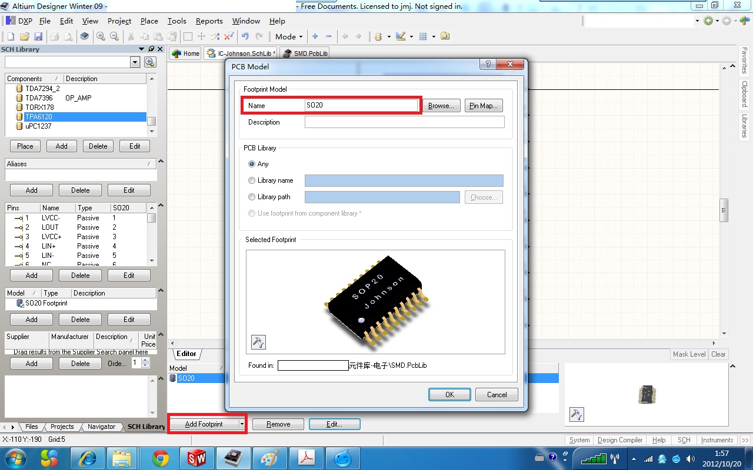Select the Library name radio option
Screen dimensions: 753x470
[x=252, y=180]
